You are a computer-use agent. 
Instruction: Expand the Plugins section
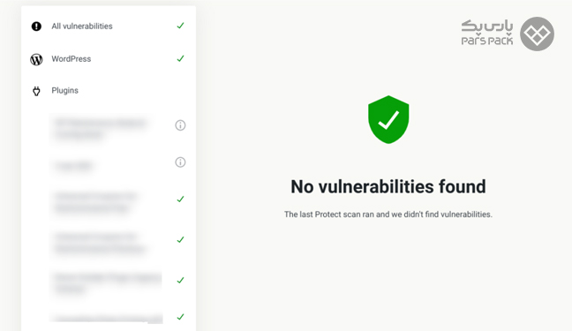pyautogui.click(x=109, y=91)
